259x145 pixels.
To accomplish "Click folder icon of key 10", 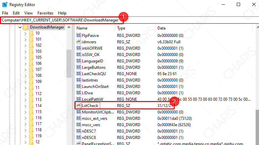I will pyautogui.click(x=31, y=33).
